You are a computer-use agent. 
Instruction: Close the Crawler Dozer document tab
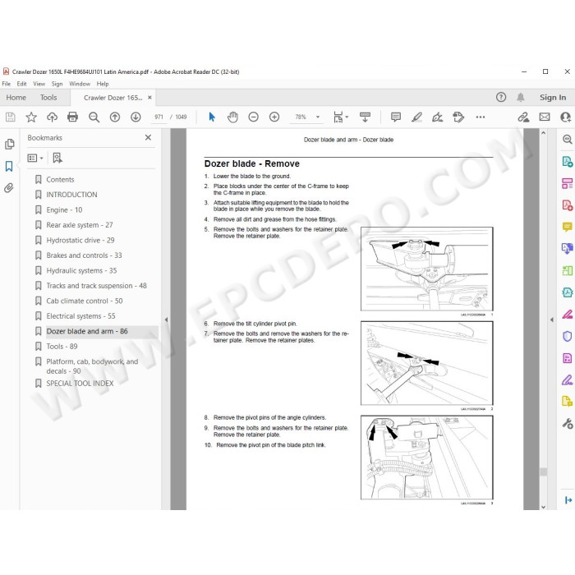(149, 98)
